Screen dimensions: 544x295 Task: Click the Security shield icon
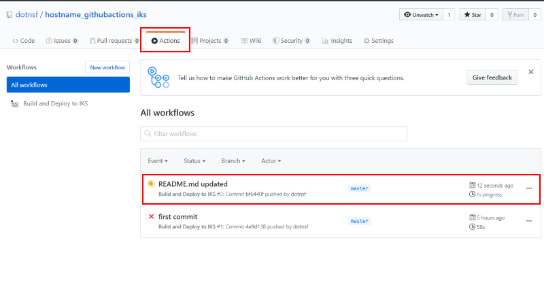[275, 41]
